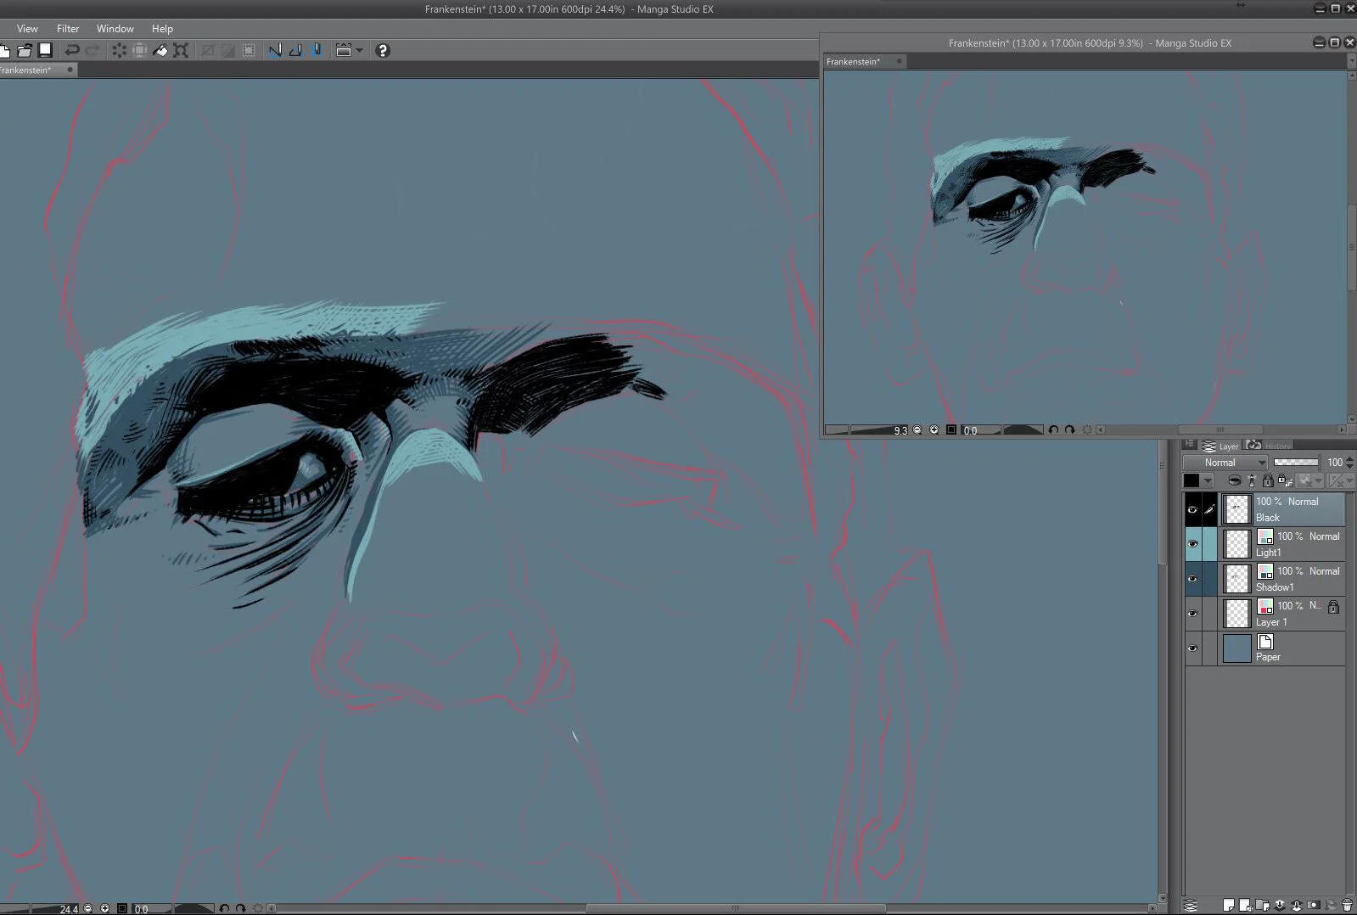Switch to the History panel tab
The image size is (1357, 915).
1268,446
